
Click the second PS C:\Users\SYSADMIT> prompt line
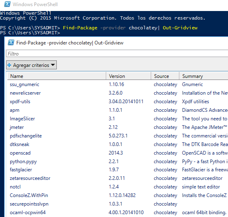[30, 33]
